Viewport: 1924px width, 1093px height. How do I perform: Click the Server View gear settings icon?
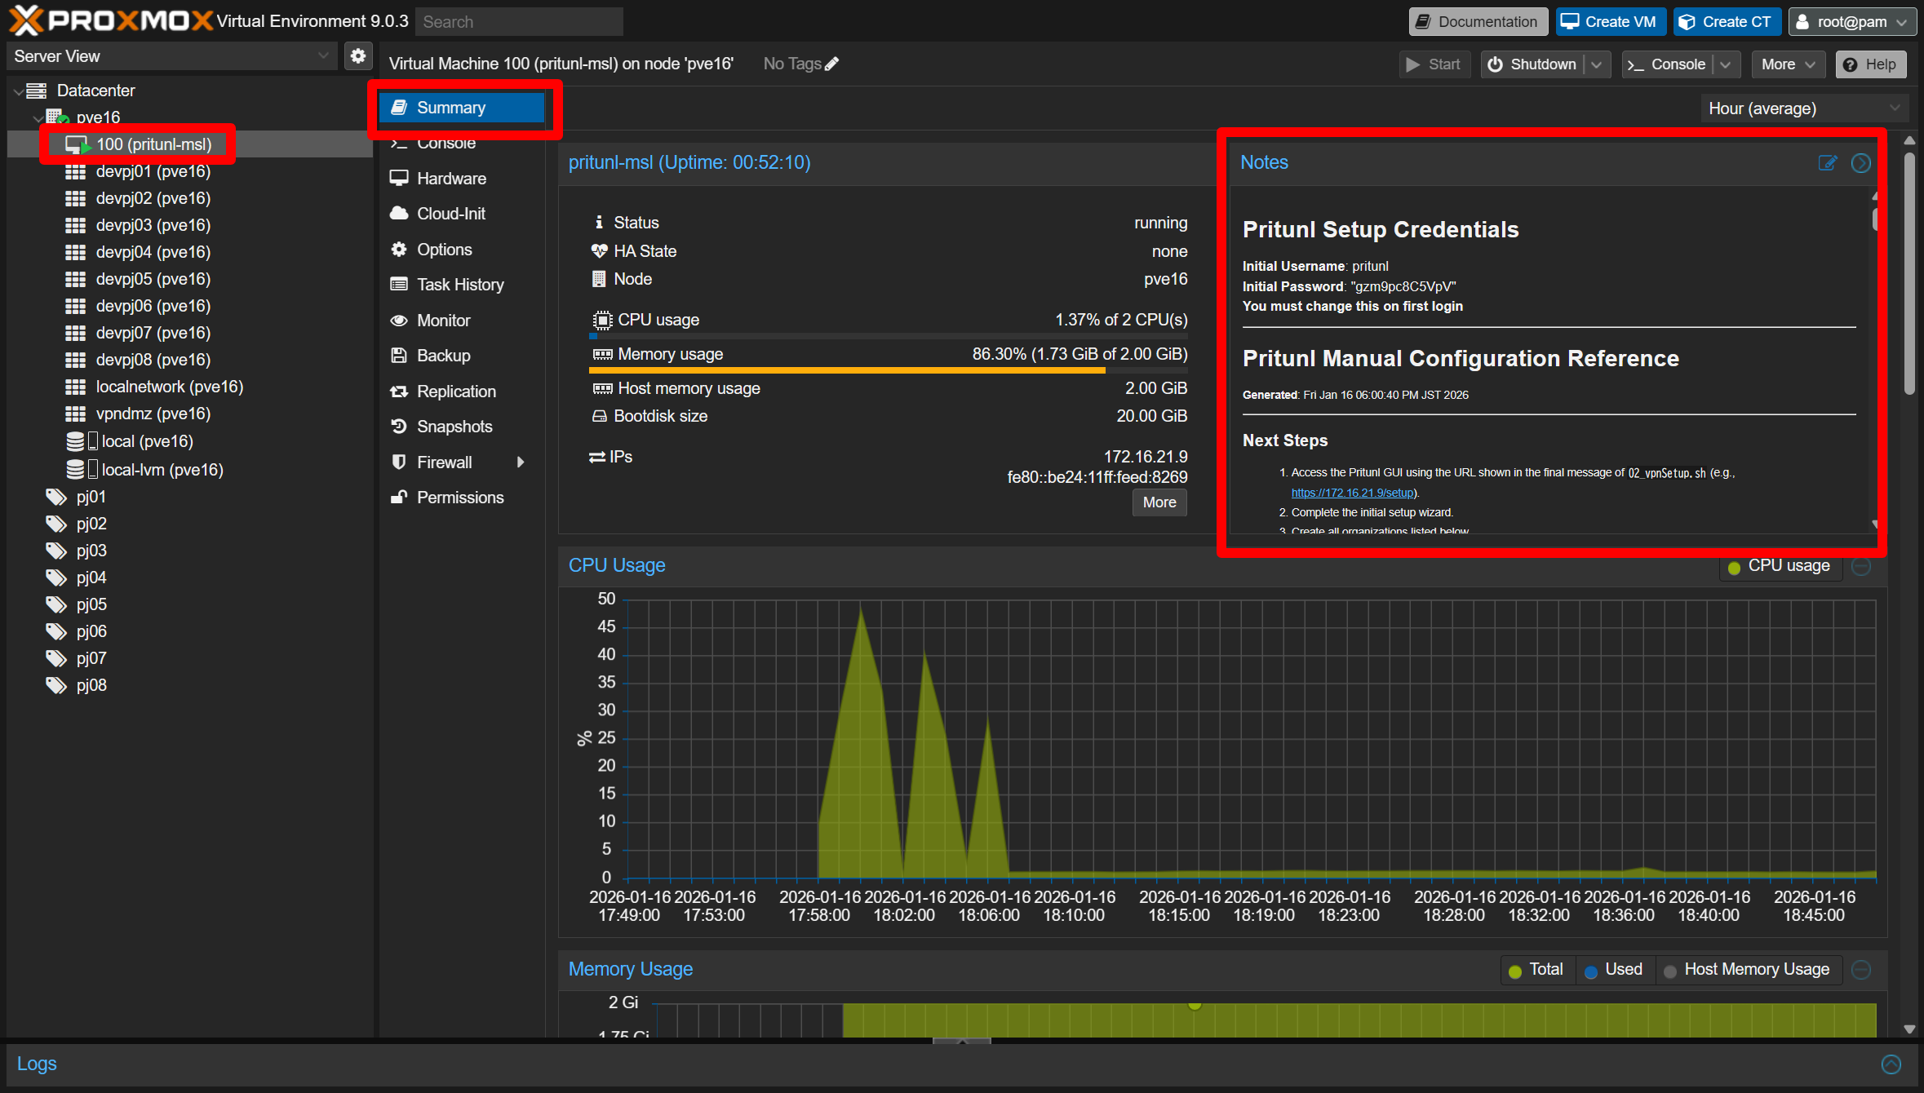(x=357, y=56)
